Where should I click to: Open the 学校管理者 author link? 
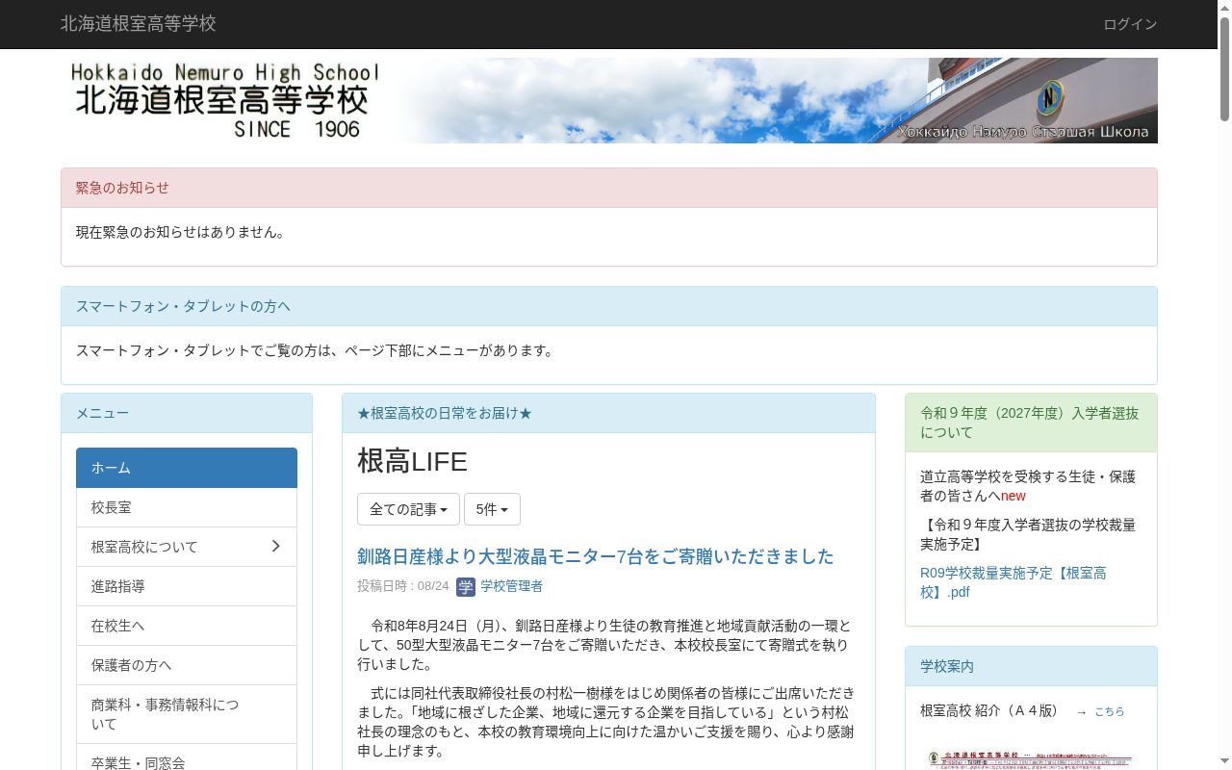[511, 586]
